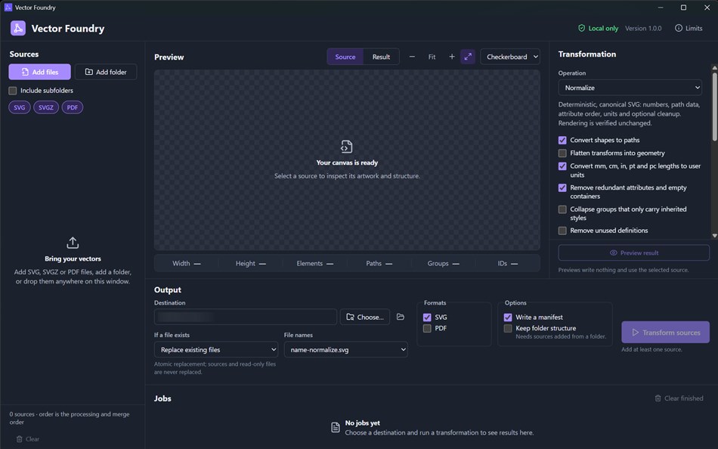Image resolution: width=718 pixels, height=449 pixels.
Task: Enable Include subfolders checkbox
Action: point(13,91)
